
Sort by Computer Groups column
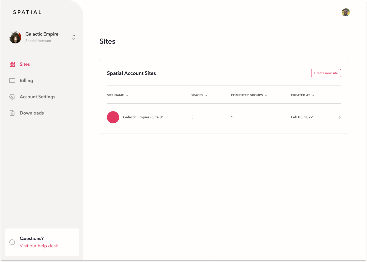(x=249, y=95)
